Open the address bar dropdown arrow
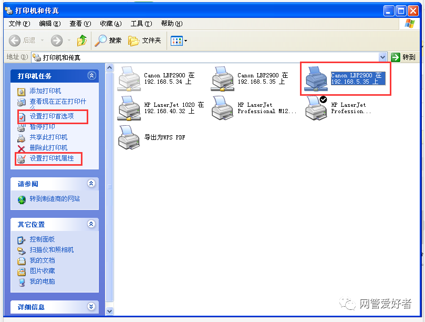This screenshot has width=425, height=322. point(382,57)
